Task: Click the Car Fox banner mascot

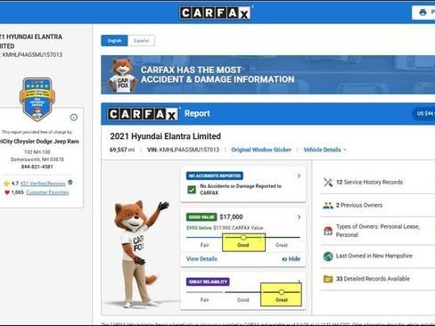Action: tap(122, 75)
